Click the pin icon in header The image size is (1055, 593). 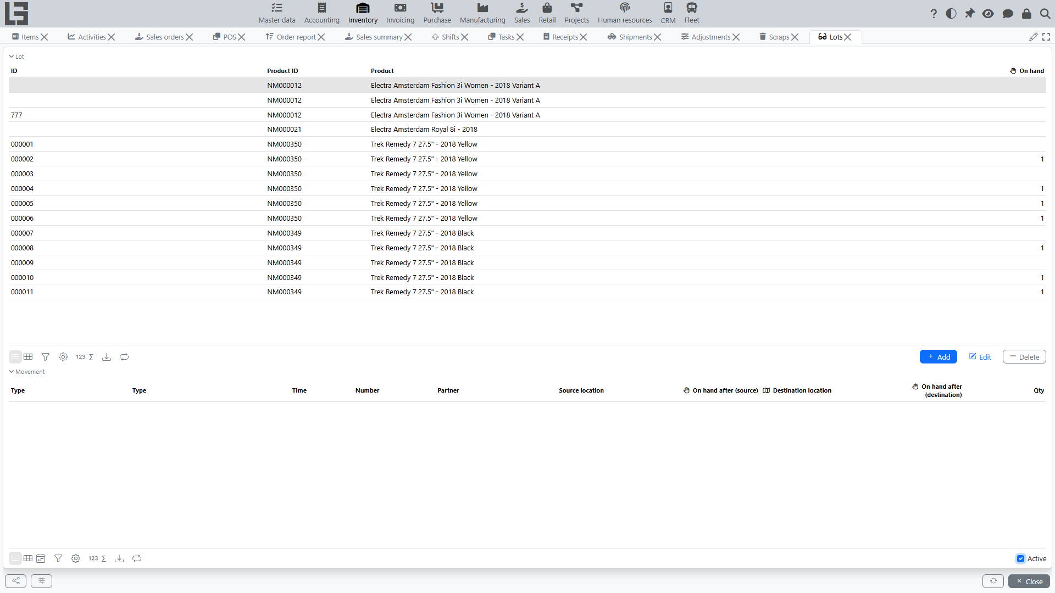[x=970, y=14]
